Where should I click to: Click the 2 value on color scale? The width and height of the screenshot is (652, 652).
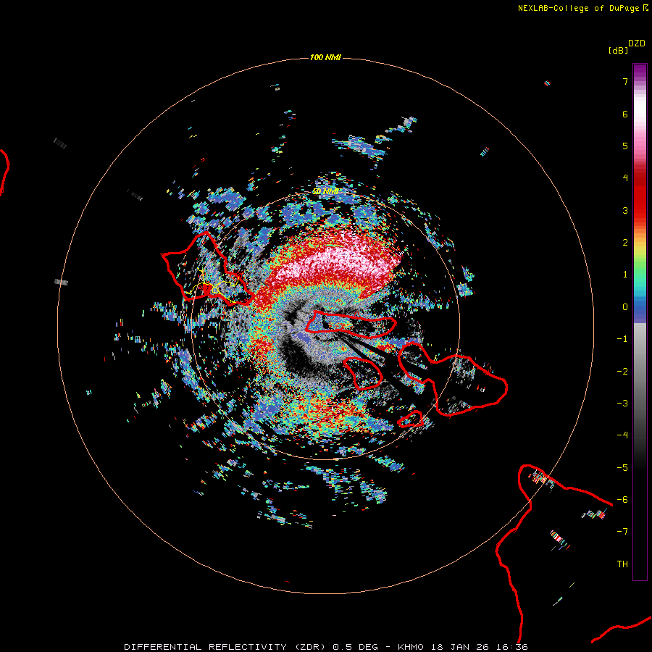pyautogui.click(x=625, y=243)
